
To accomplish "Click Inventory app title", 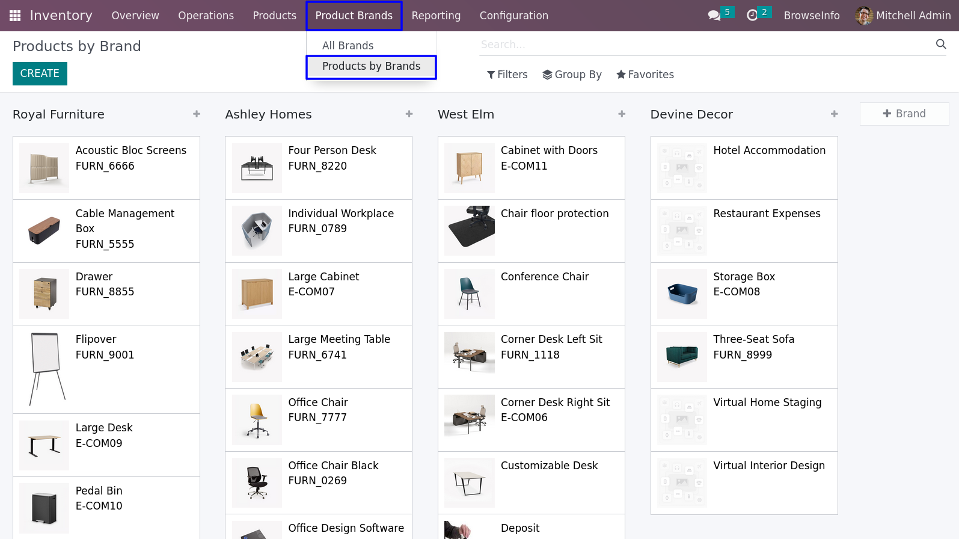I will pyautogui.click(x=61, y=16).
